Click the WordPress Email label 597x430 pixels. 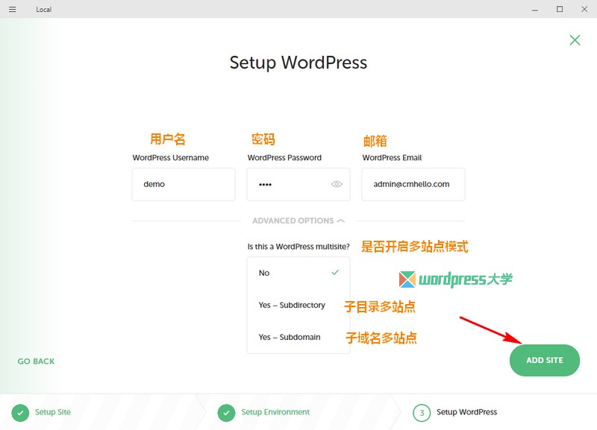click(x=393, y=158)
